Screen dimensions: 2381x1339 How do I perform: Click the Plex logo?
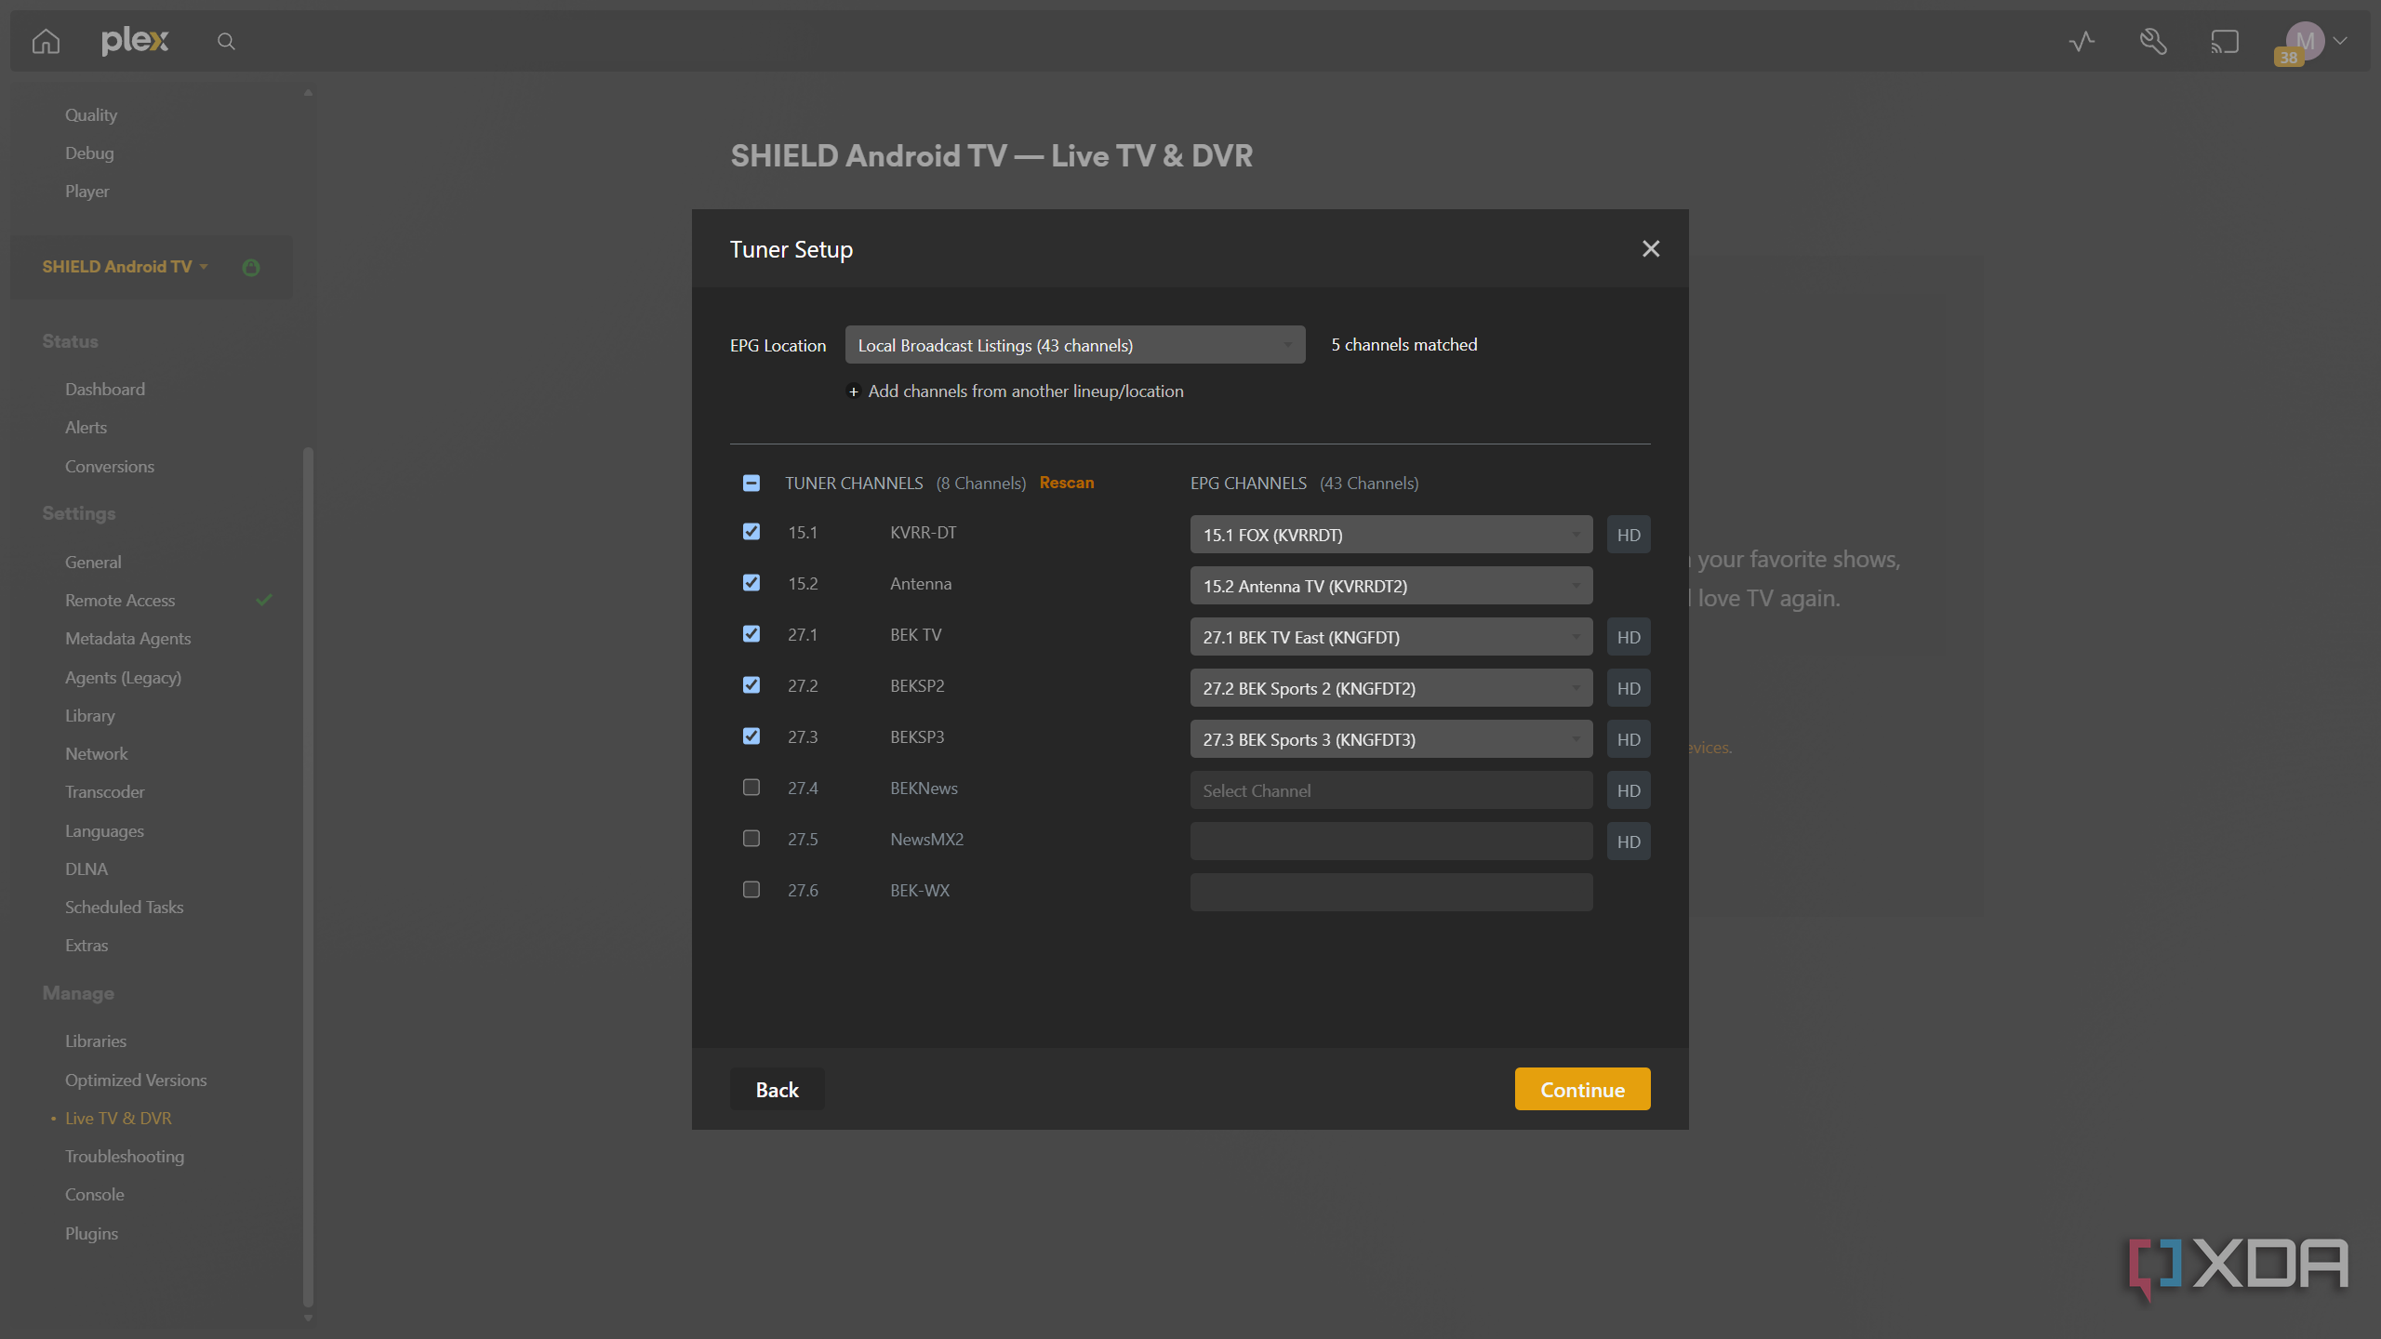[x=135, y=41]
